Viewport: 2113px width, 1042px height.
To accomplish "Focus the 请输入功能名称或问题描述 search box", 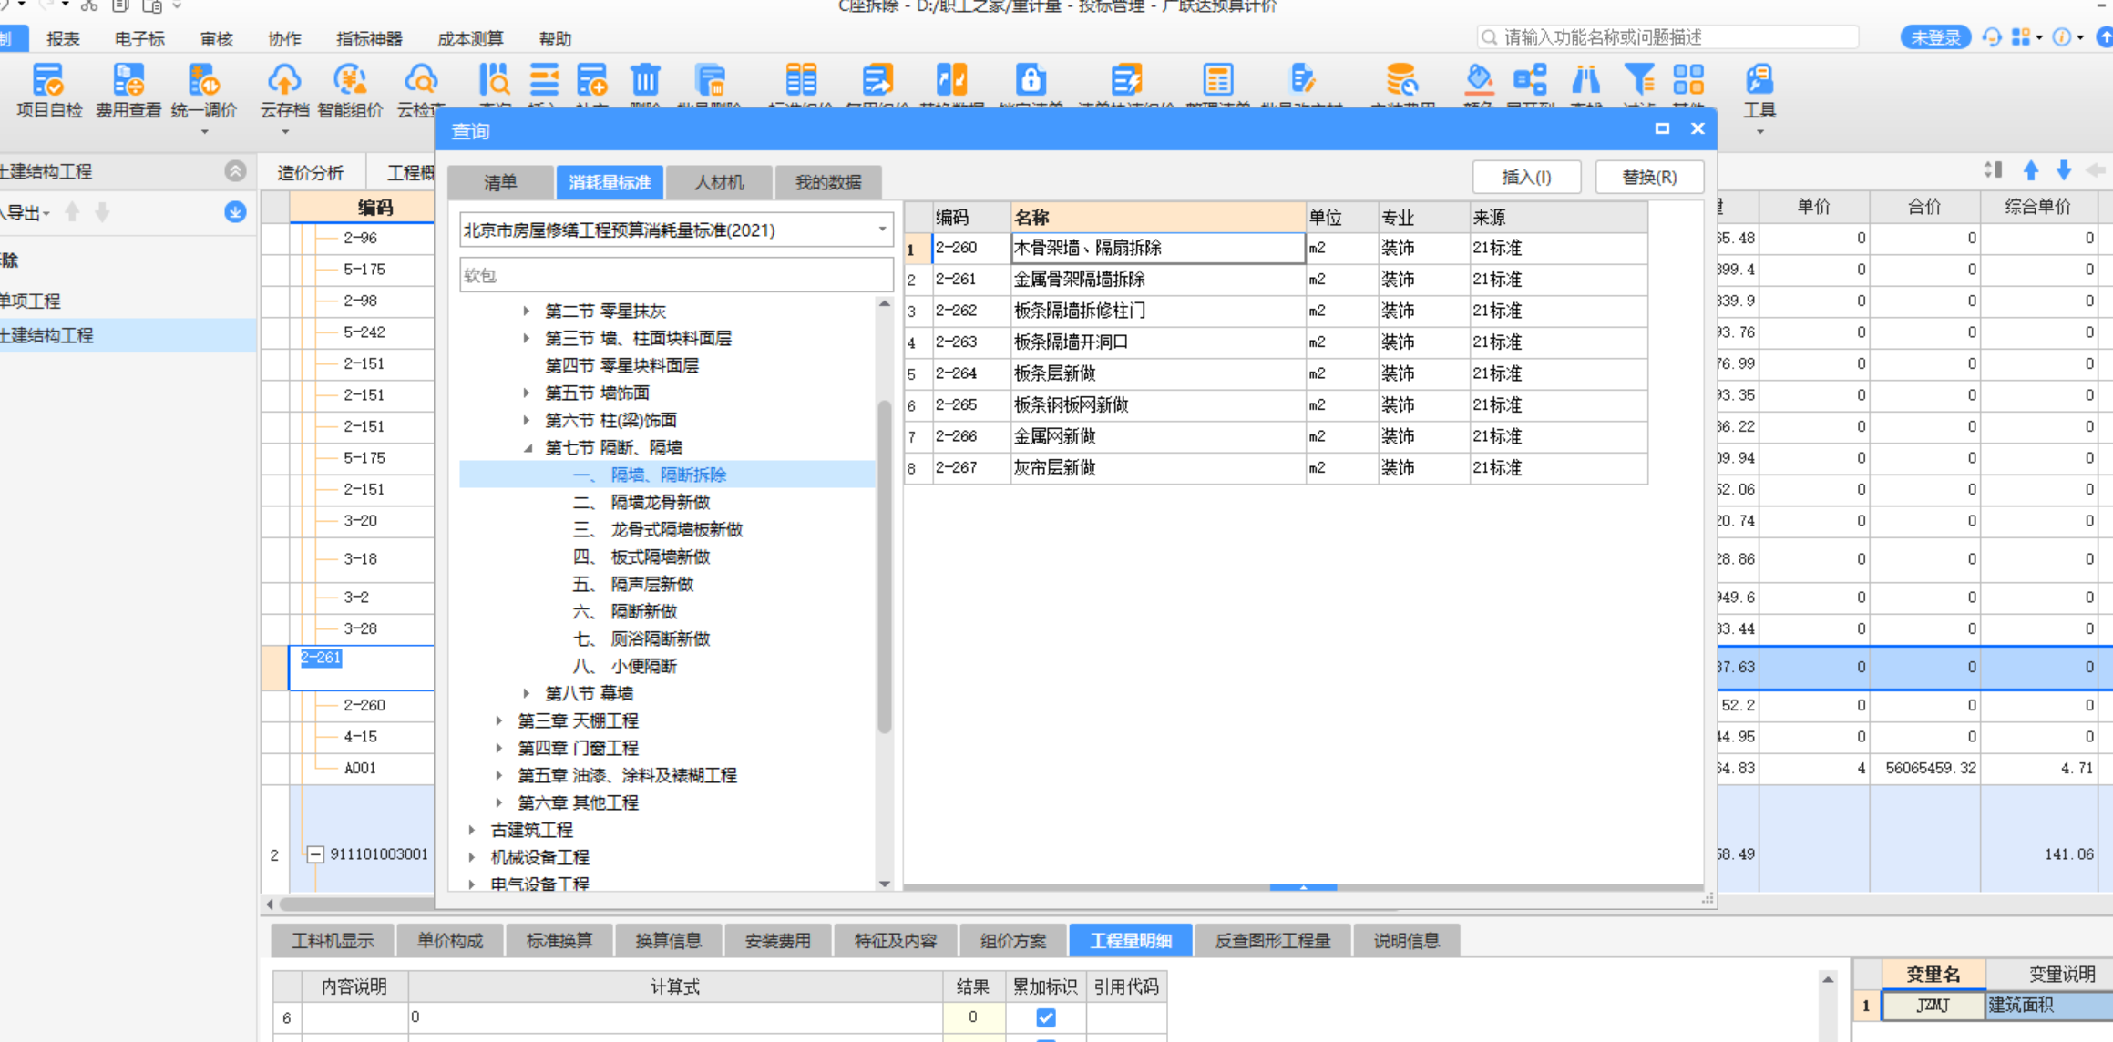I will tap(1667, 37).
